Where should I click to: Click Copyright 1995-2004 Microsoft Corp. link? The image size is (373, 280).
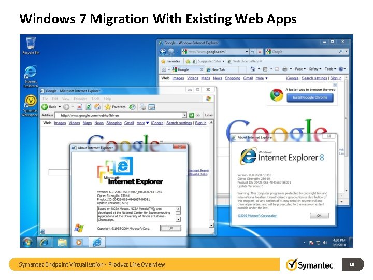pos(124,228)
